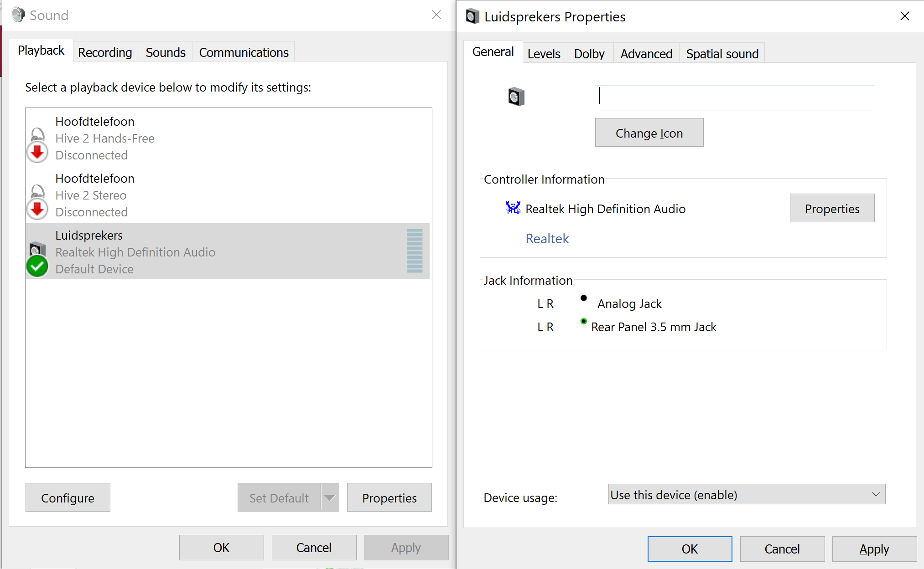The height and width of the screenshot is (569, 924).
Task: Open controller Properties next to Realtek audio
Action: (x=831, y=208)
